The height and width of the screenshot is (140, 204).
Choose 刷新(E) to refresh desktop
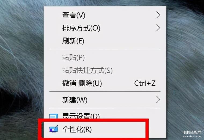(105, 41)
